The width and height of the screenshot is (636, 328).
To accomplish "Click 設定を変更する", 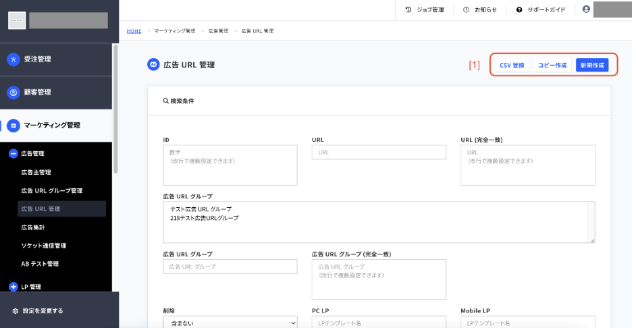I will tap(43, 311).
